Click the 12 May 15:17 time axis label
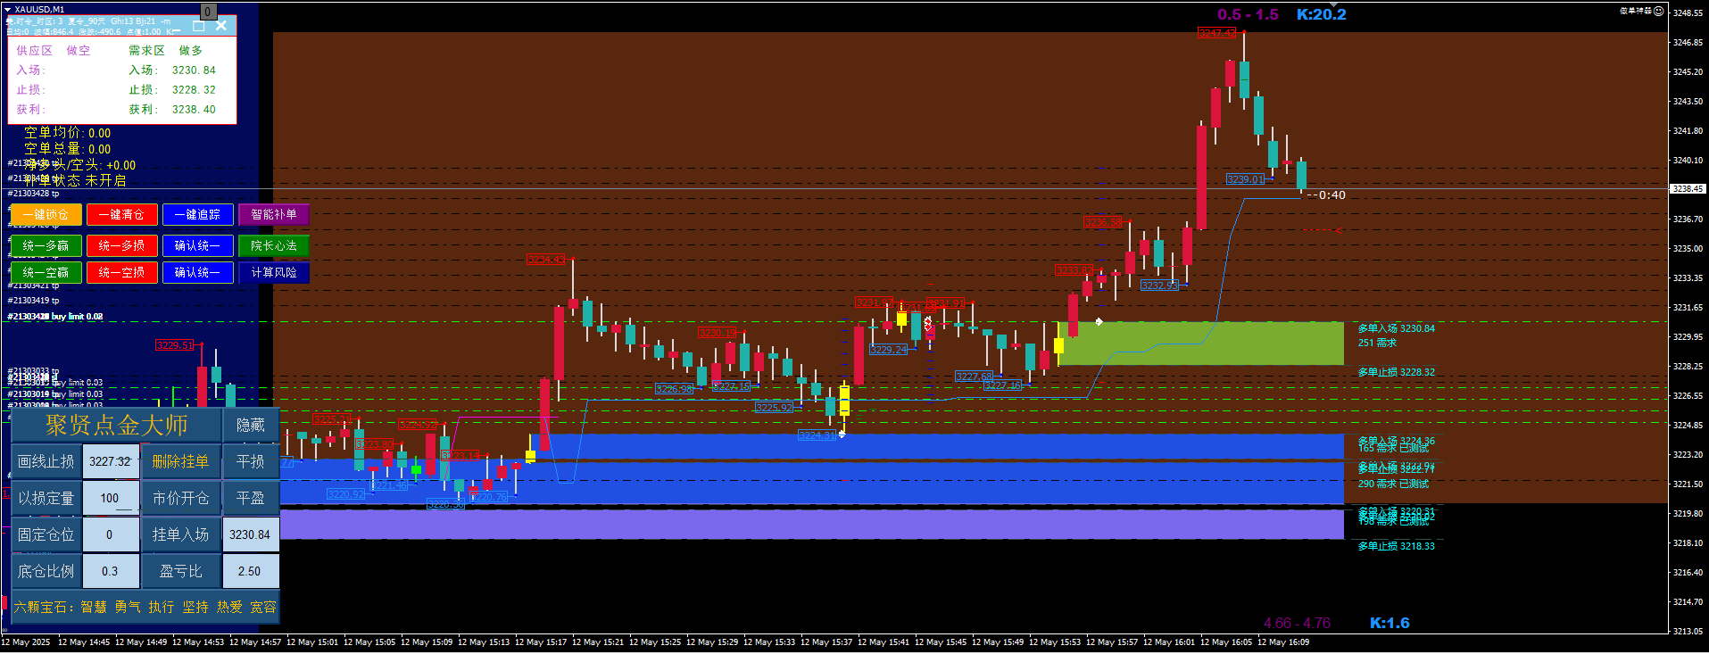This screenshot has height=654, width=1709. point(541,642)
